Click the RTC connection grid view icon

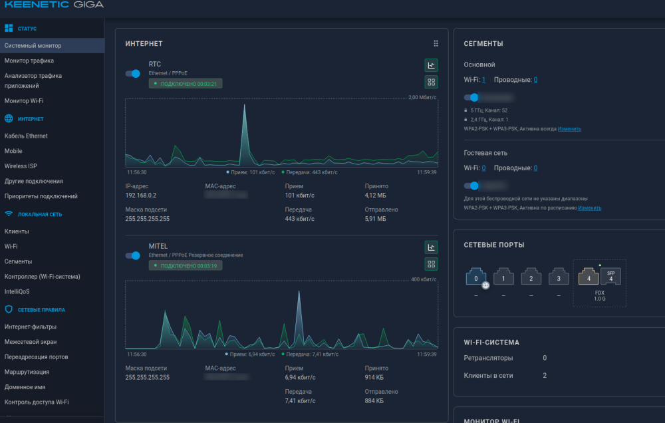point(431,82)
